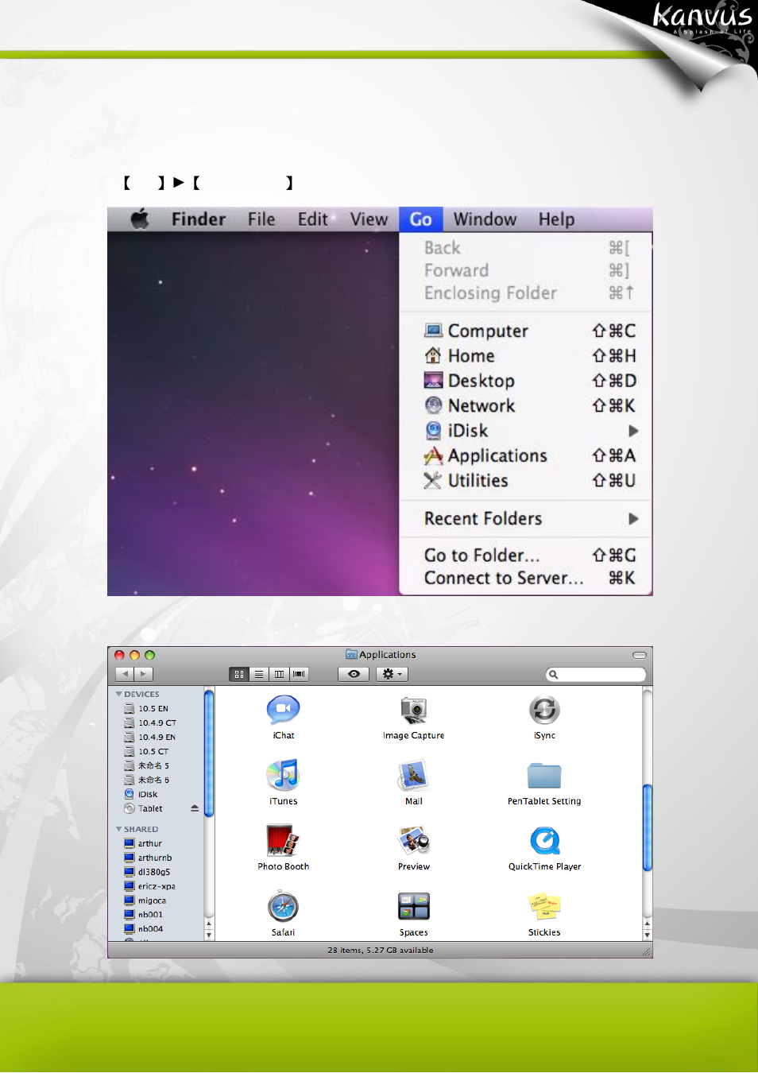Switch to list view
This screenshot has width=758, height=1073.
(x=259, y=674)
